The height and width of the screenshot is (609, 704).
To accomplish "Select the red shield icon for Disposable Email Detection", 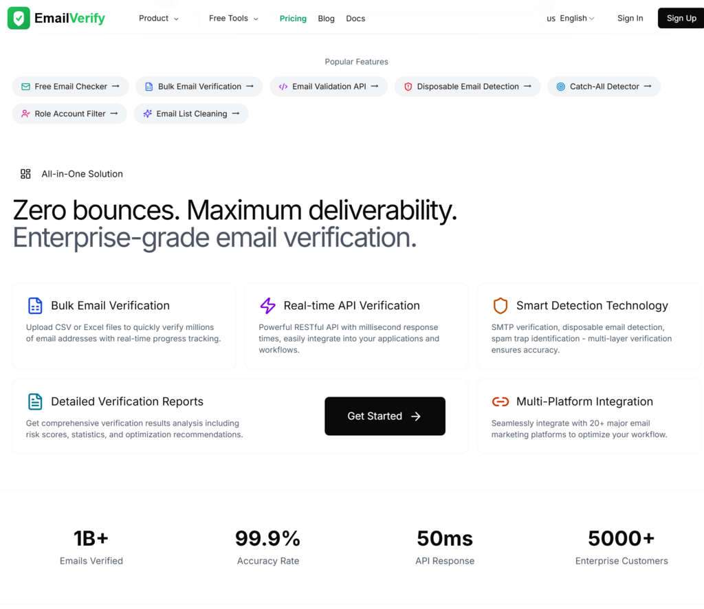I will click(x=408, y=87).
